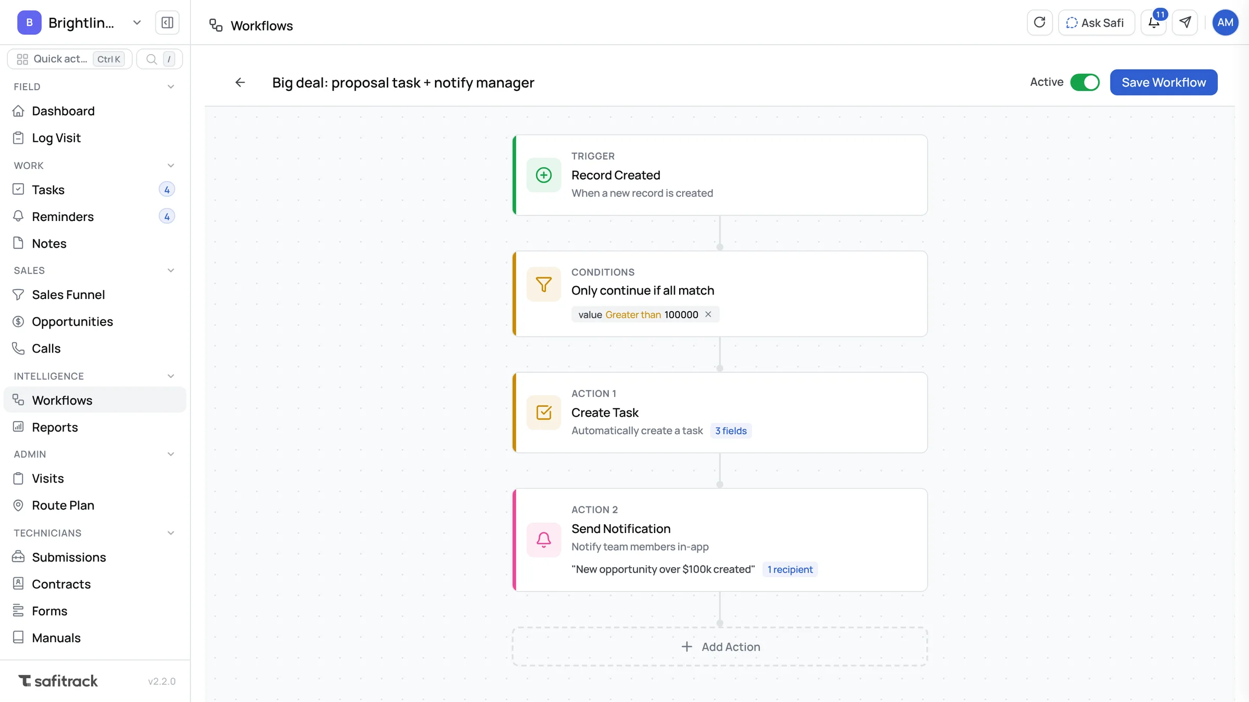Select the Record Created trigger card

(720, 175)
